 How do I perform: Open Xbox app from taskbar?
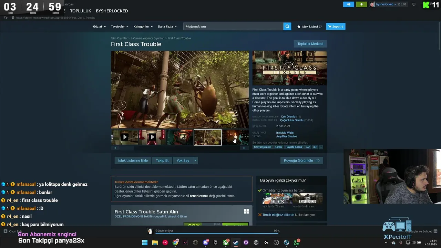tap(226, 242)
